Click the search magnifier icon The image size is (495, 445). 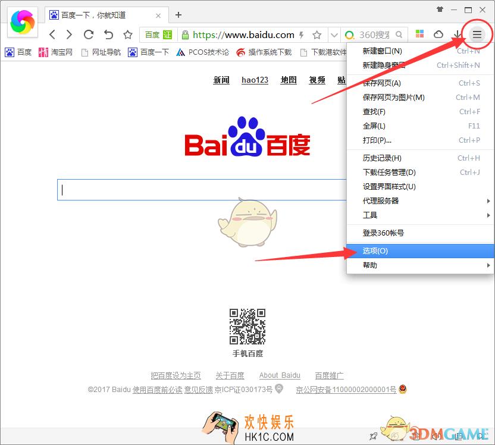coord(399,35)
